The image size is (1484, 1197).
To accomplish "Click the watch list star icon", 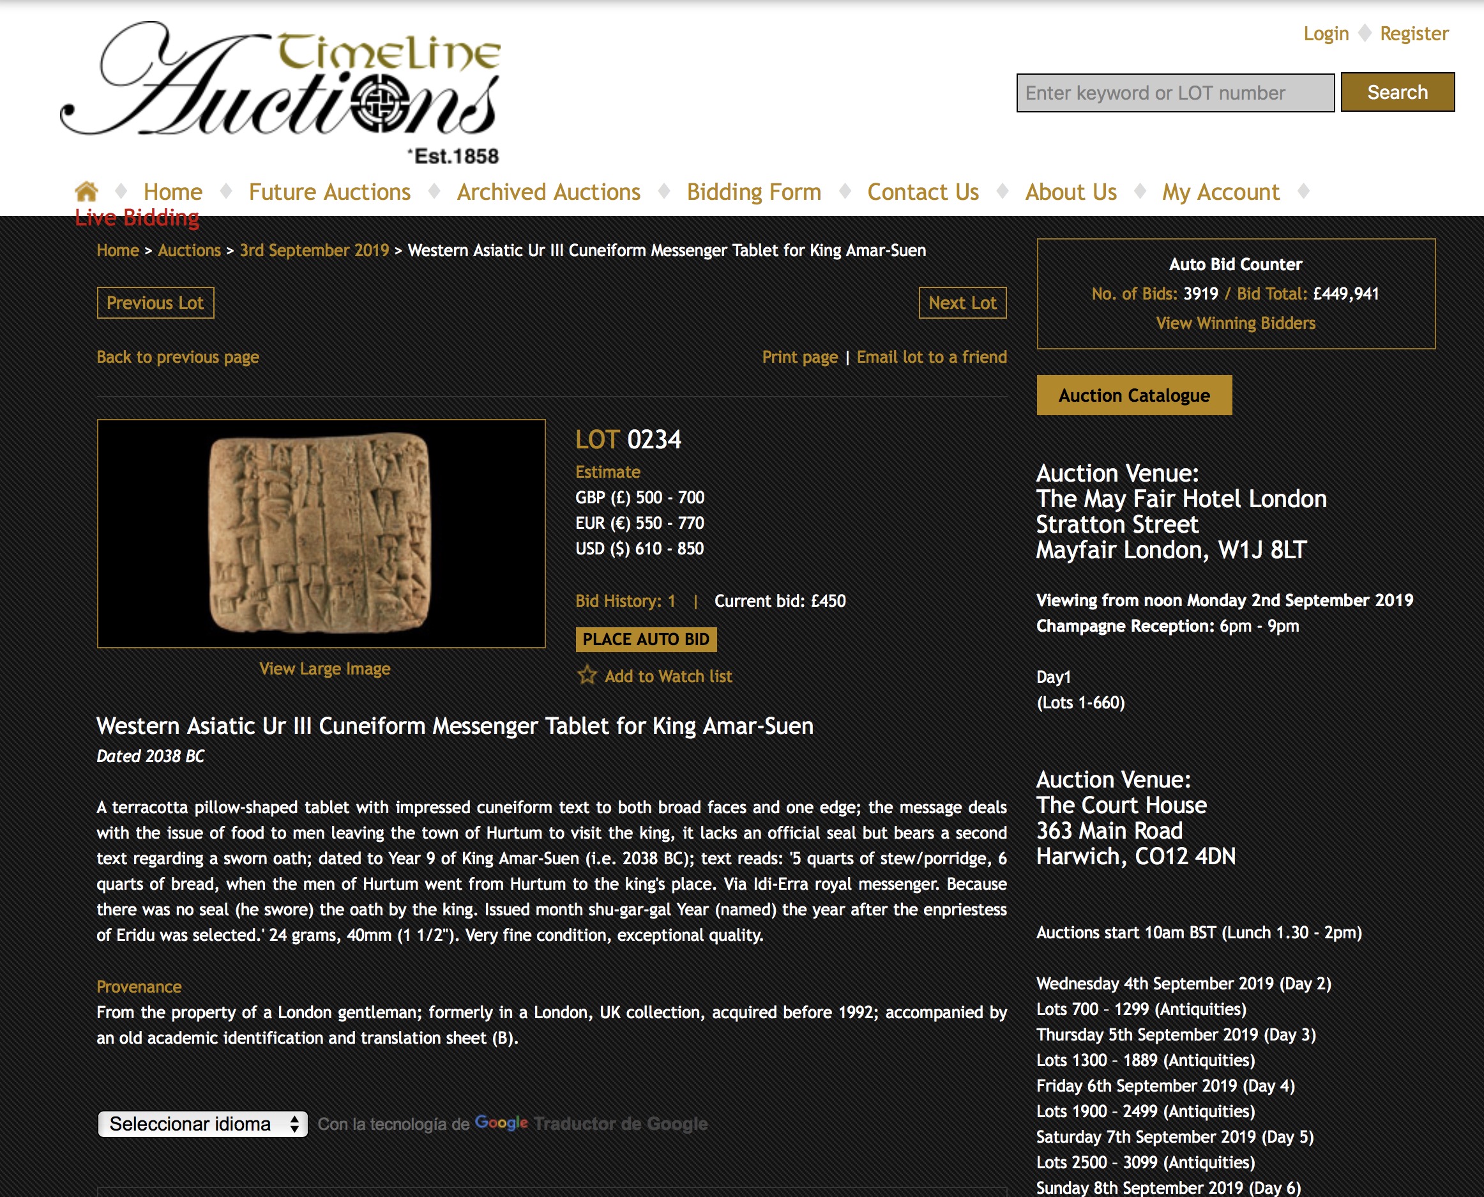I will [587, 675].
